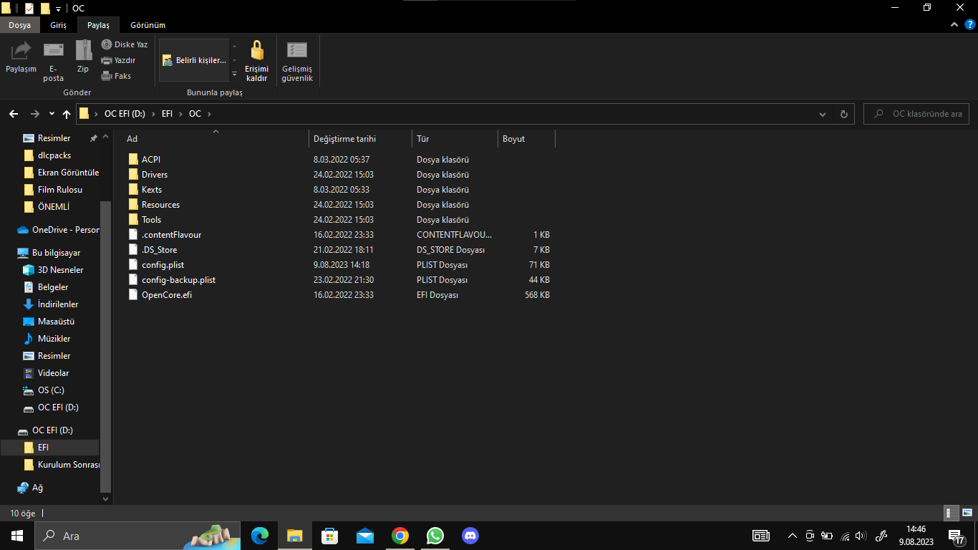
Task: Click the Faks icon in ribbon
Action: [x=107, y=76]
